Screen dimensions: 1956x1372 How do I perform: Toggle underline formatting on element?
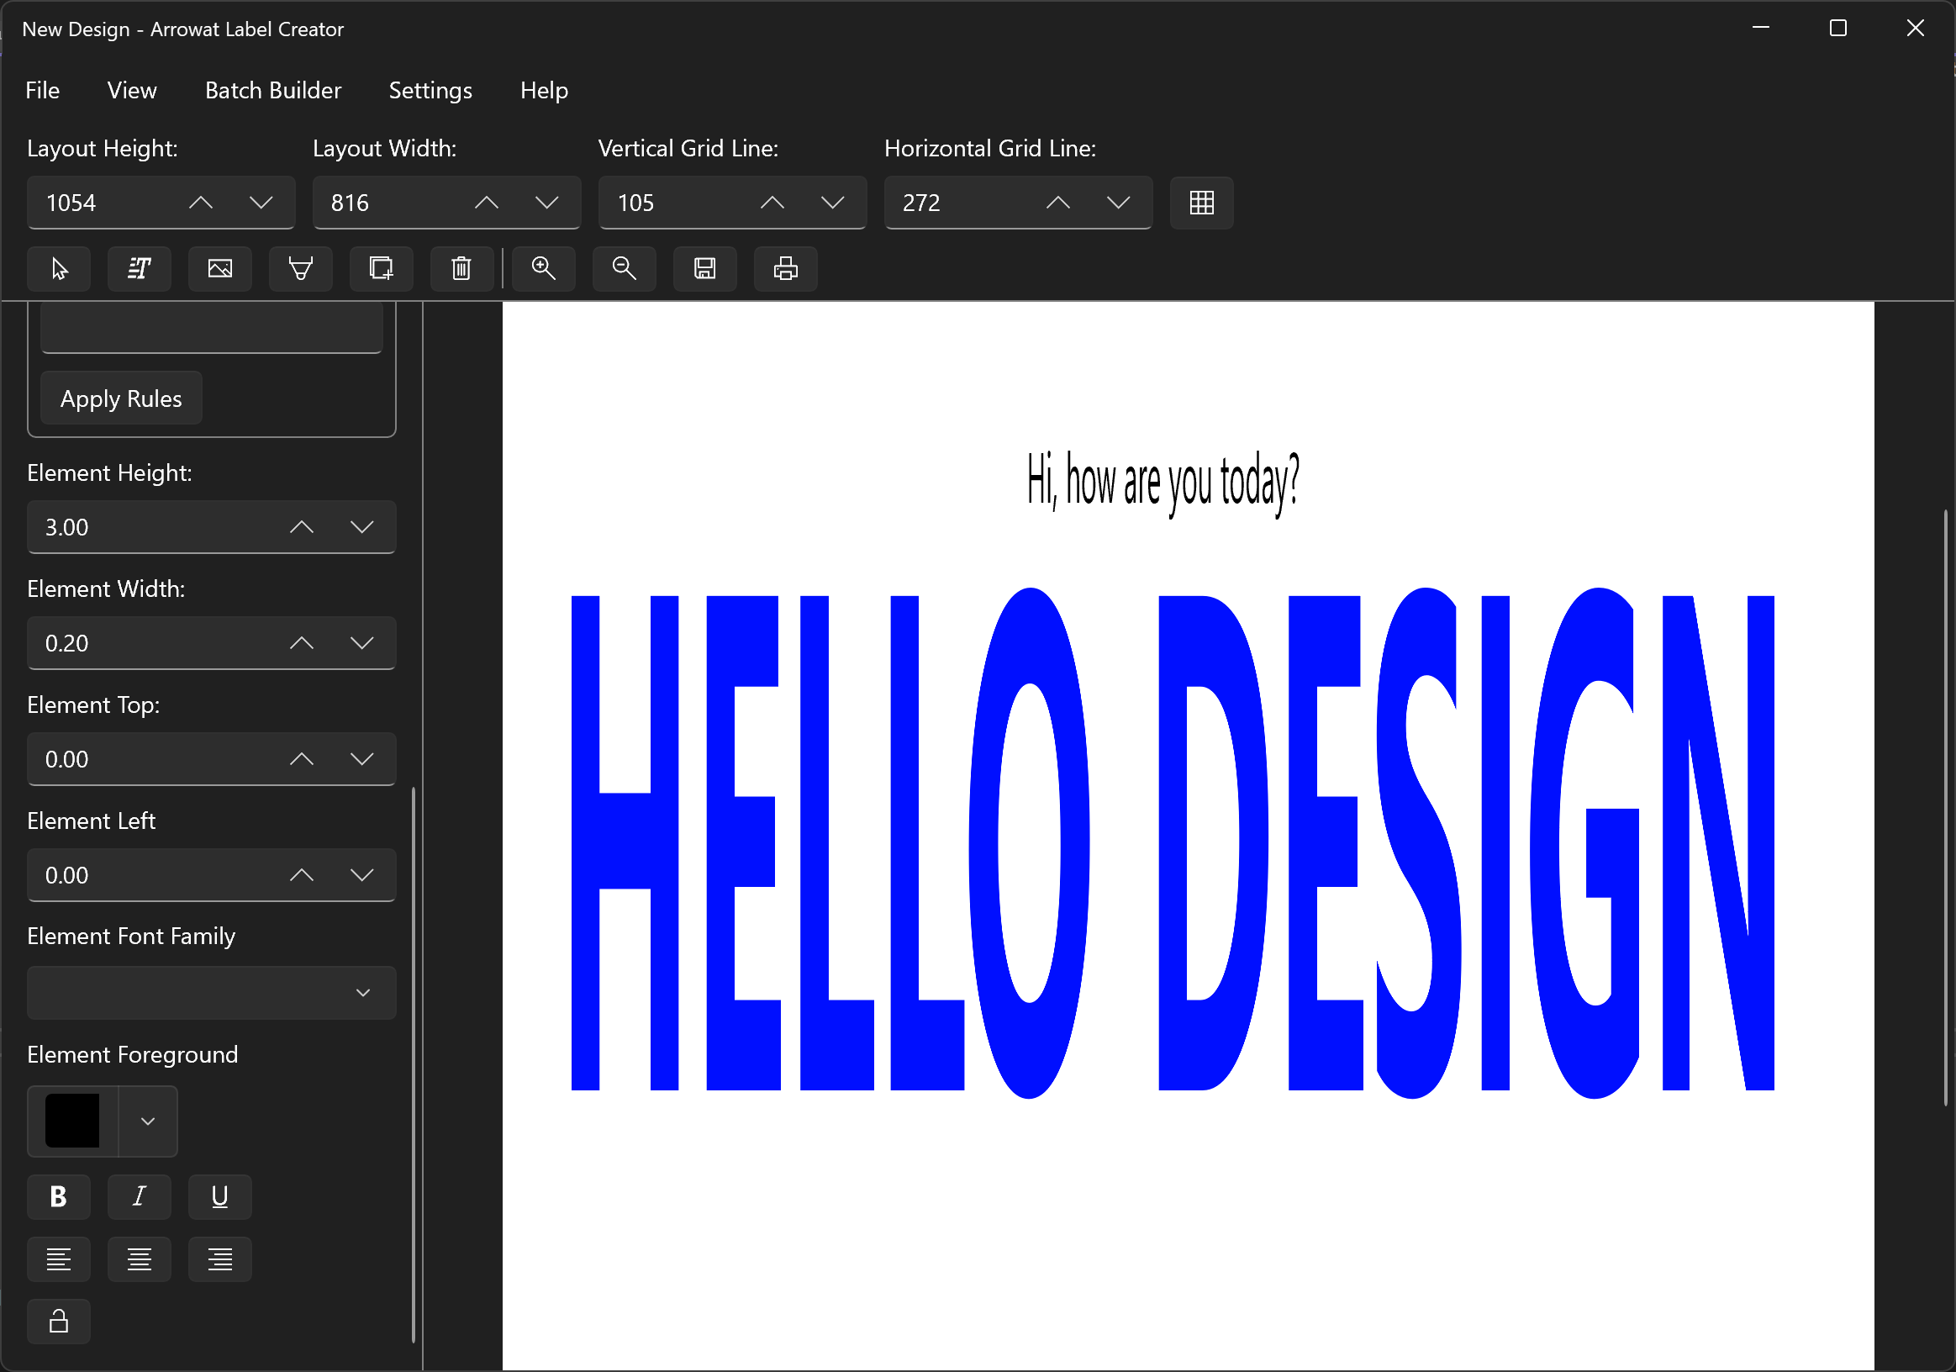(220, 1196)
